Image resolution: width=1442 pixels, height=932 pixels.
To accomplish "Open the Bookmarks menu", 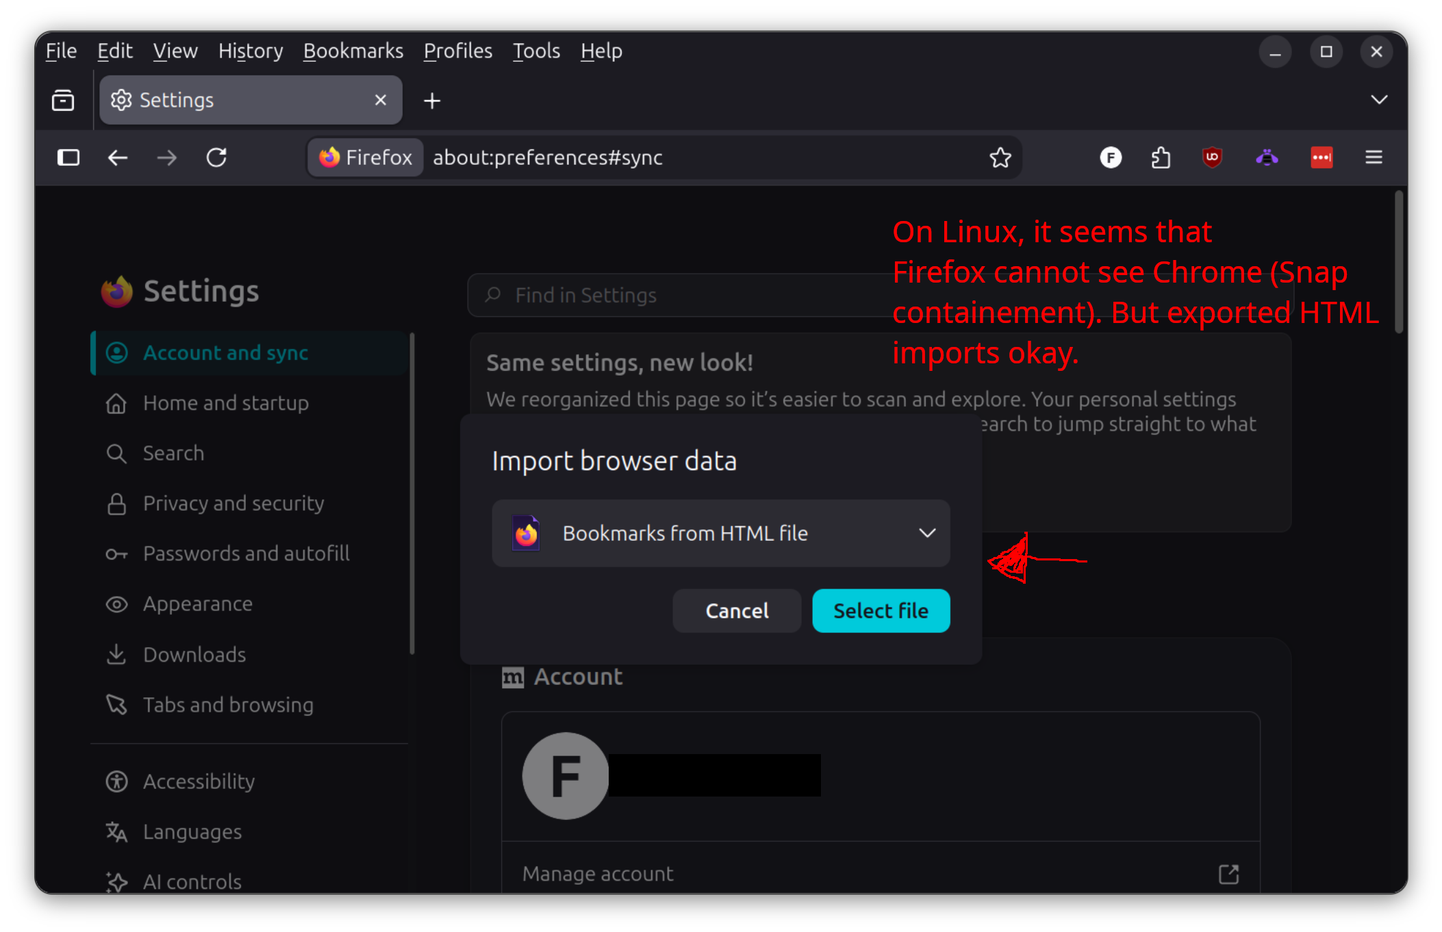I will click(353, 51).
